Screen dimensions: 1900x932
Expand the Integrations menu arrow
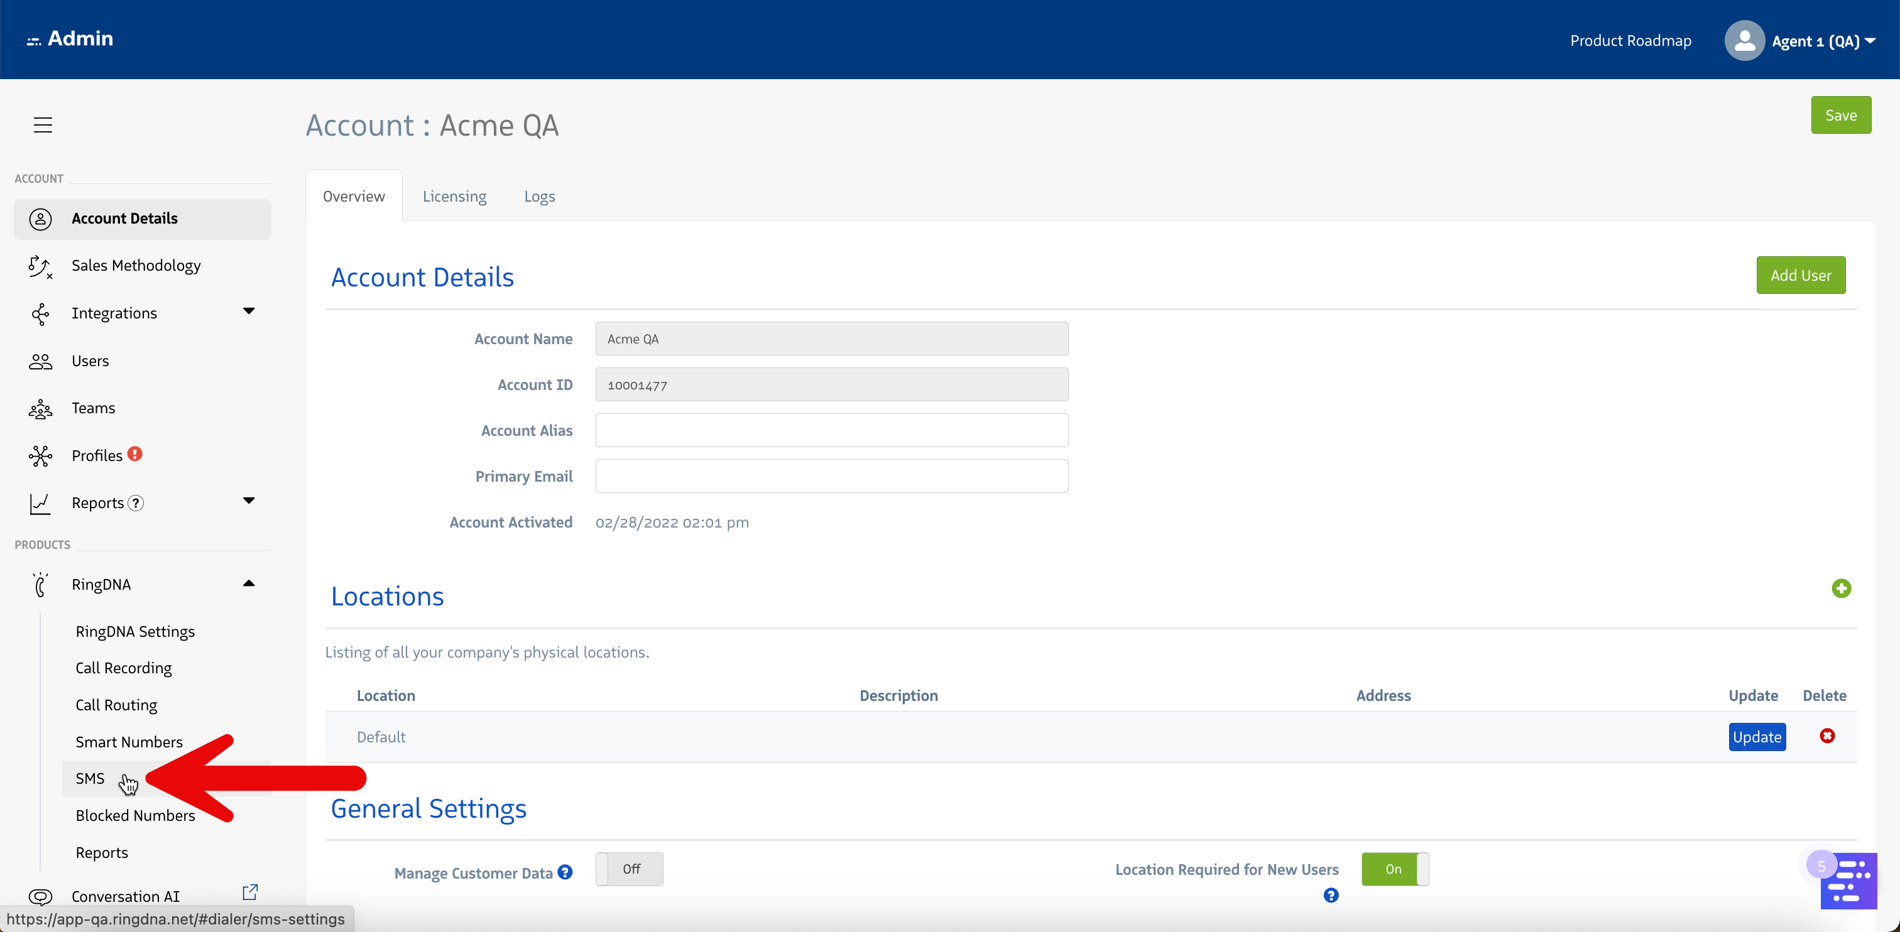tap(249, 311)
